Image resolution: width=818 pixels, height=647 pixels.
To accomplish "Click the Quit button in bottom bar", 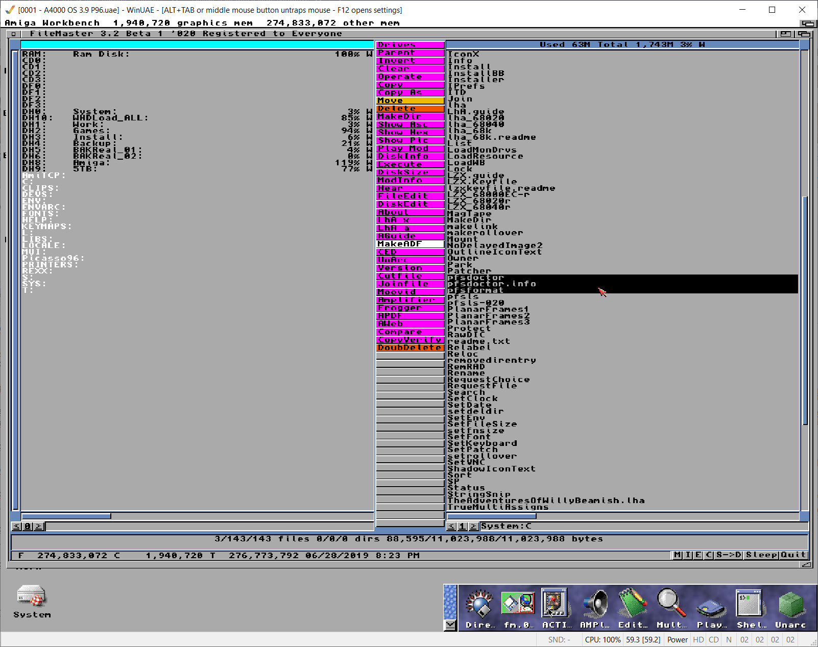I will pos(793,555).
